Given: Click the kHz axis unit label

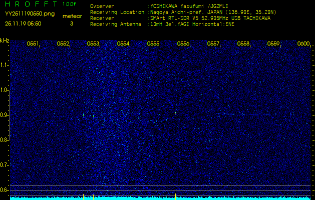Looking at the screenshot, I should coord(5,40).
